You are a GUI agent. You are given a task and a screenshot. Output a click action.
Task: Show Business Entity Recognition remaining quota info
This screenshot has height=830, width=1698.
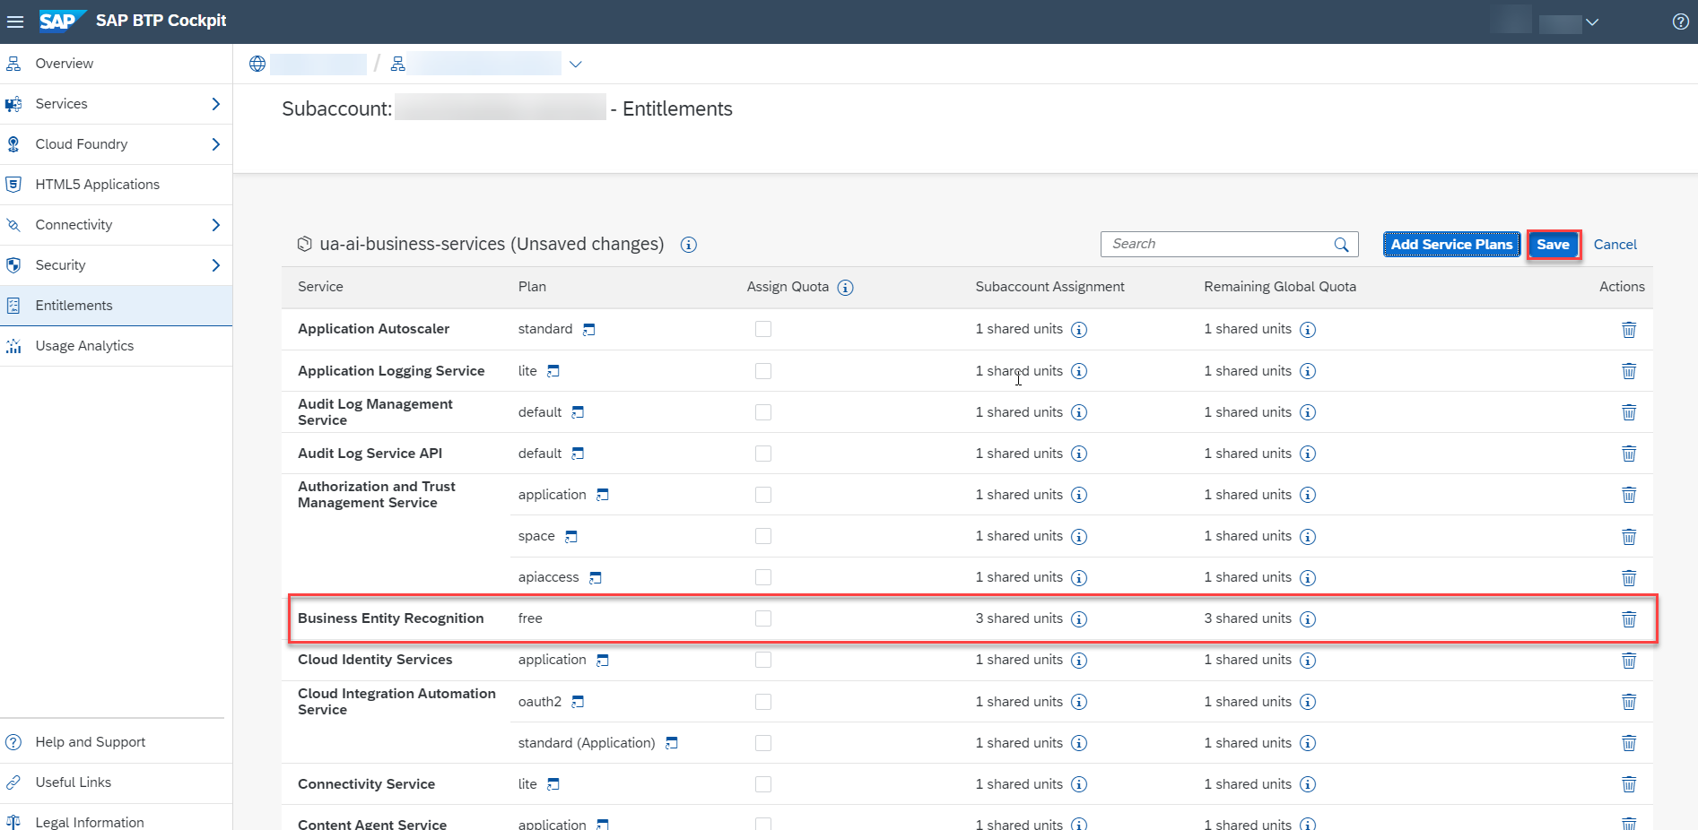click(x=1308, y=619)
